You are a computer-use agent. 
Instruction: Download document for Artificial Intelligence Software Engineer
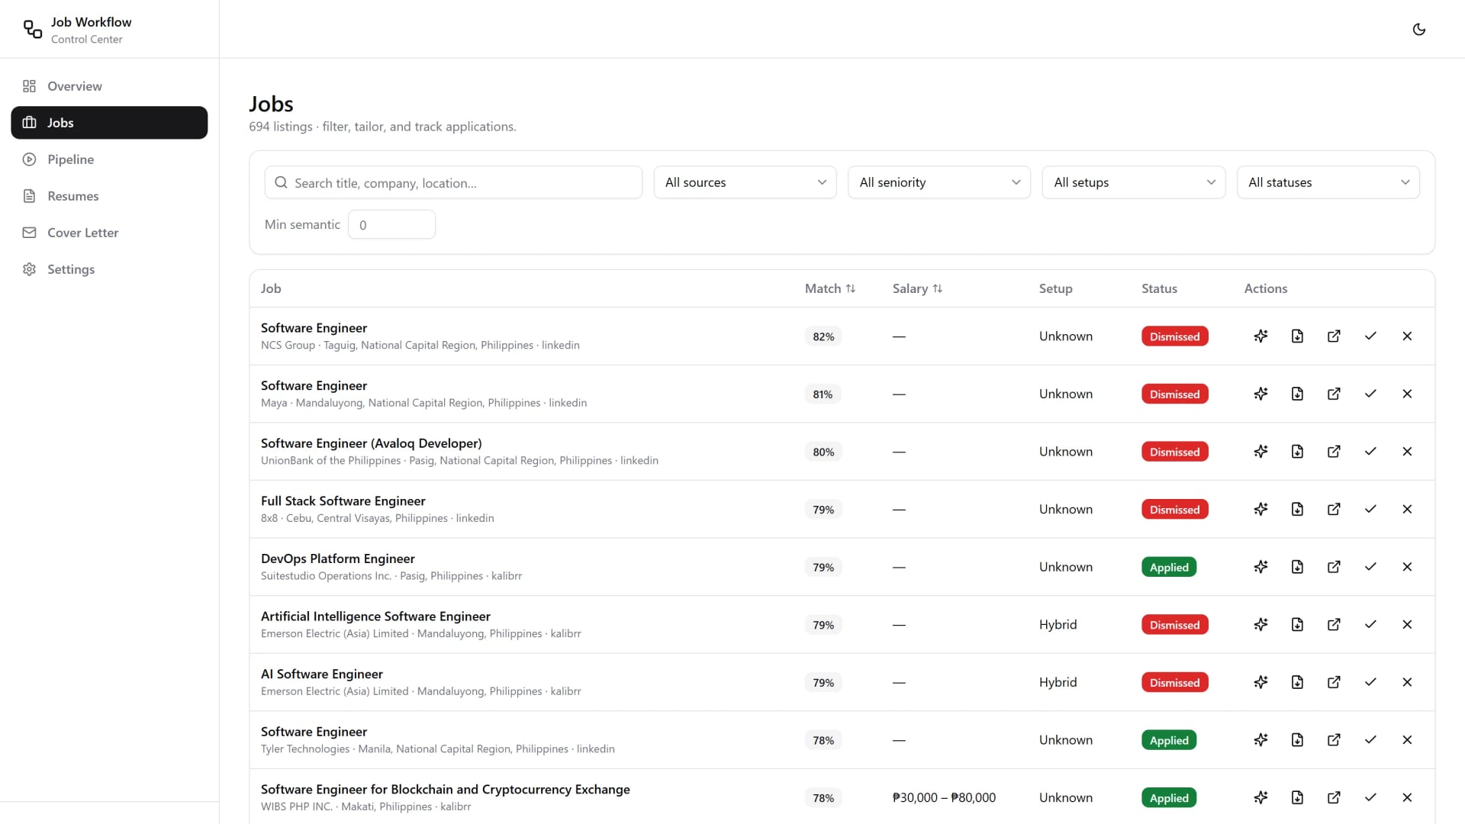click(1297, 625)
